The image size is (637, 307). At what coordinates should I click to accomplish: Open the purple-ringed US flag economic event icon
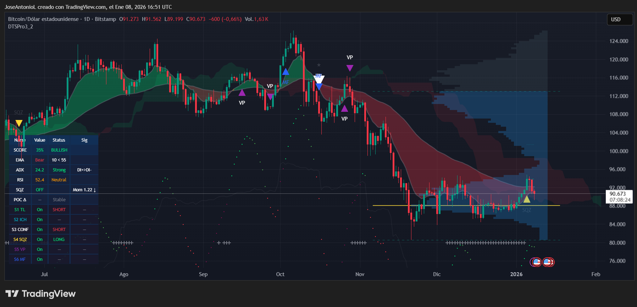click(536, 262)
